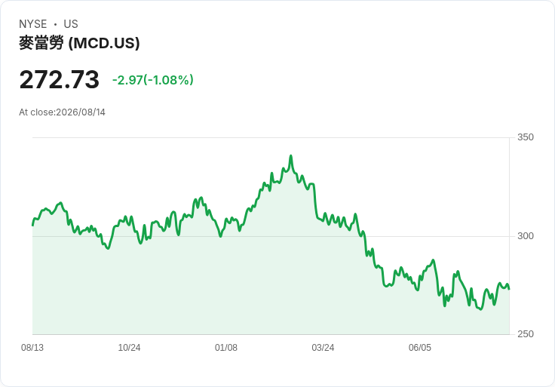Click the At close:2026/08/14 timestamp

point(62,112)
